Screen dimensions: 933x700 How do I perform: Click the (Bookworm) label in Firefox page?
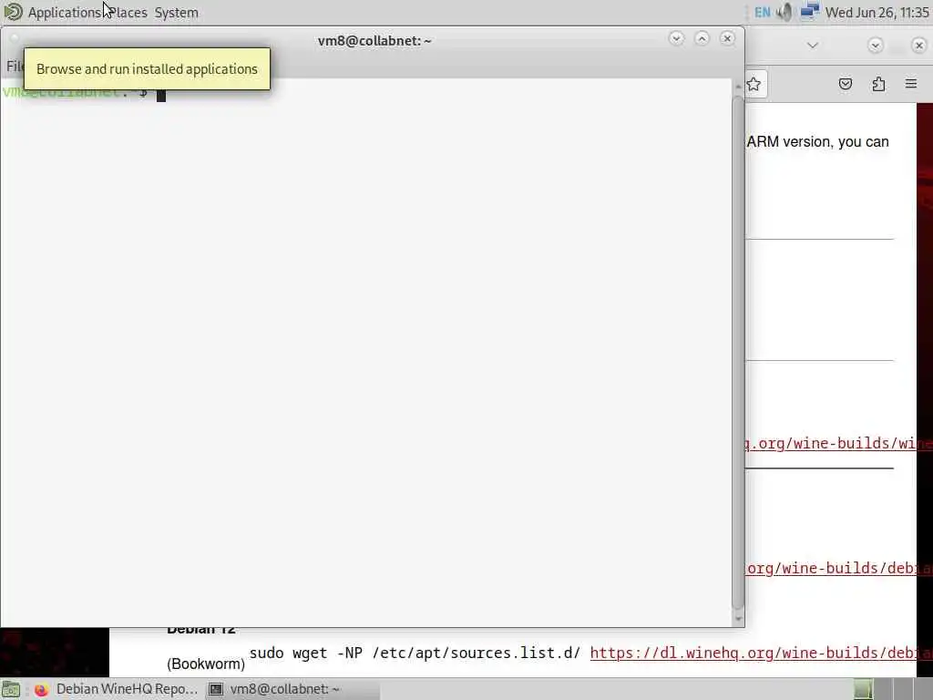click(206, 664)
